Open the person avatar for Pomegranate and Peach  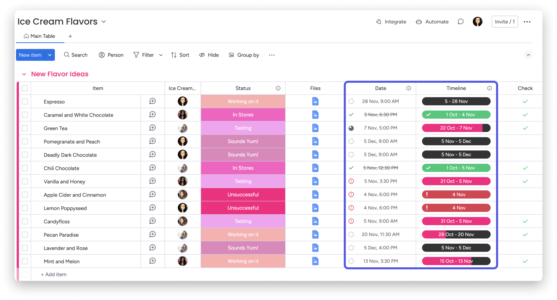point(182,141)
